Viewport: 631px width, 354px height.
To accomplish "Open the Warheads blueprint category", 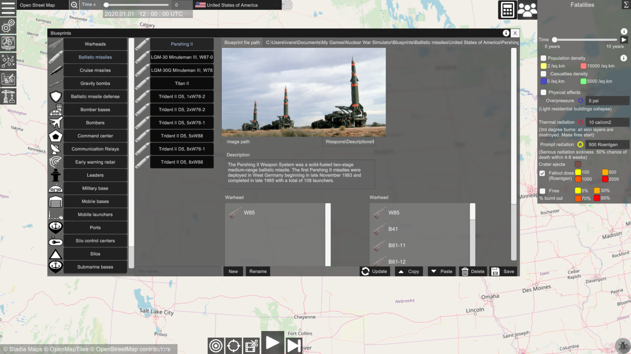I will point(95,44).
